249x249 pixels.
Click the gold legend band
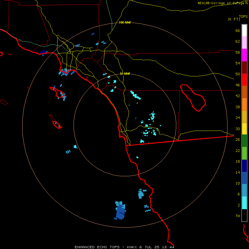pyautogui.click(x=244, y=117)
